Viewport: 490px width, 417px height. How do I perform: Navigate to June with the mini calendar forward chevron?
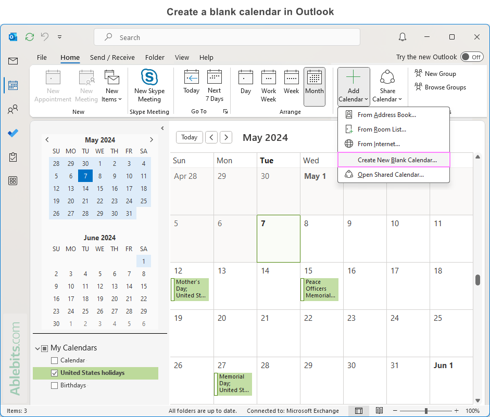click(152, 140)
